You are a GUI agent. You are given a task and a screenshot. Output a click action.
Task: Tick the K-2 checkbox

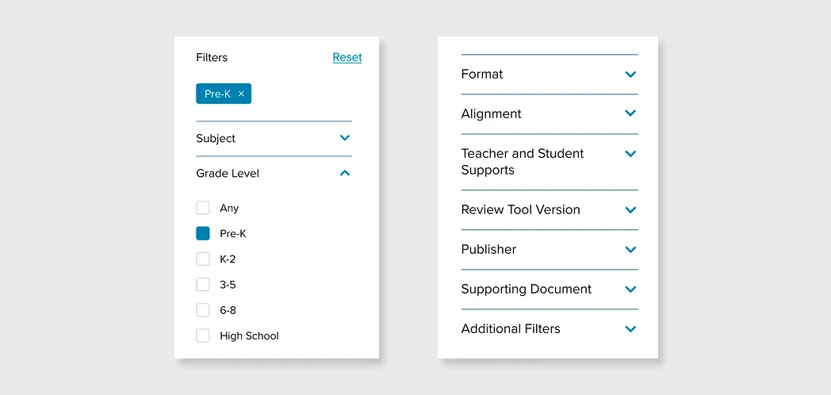(203, 259)
